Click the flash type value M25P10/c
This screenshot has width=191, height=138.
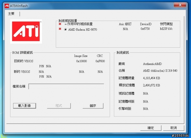point(166,29)
